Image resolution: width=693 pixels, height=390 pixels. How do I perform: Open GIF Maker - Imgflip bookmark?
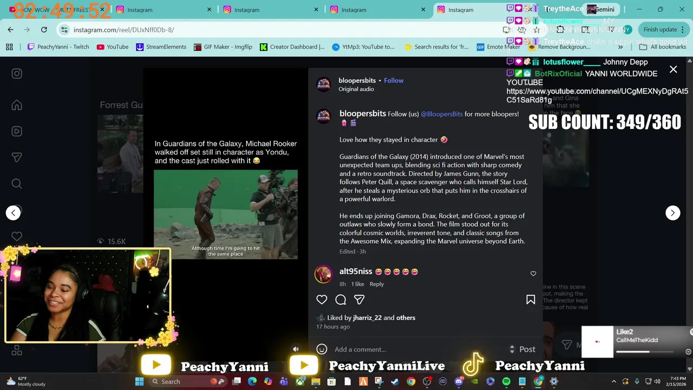click(223, 47)
